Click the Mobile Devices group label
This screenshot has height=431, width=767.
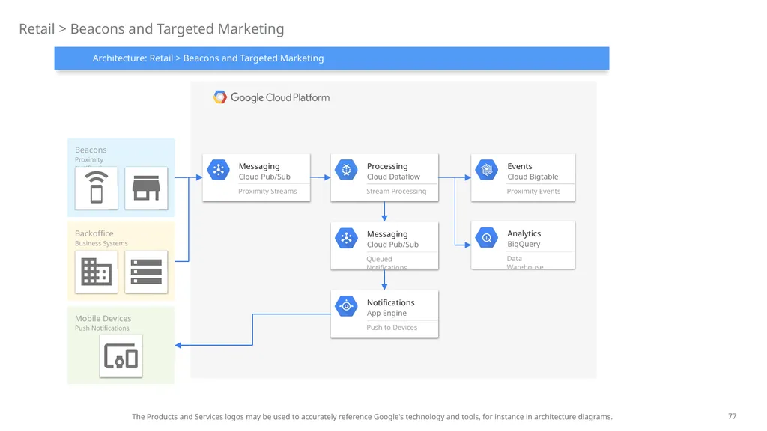pos(103,318)
